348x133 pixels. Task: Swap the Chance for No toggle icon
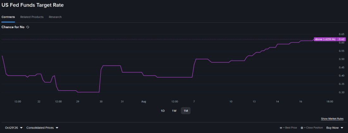click(x=28, y=27)
